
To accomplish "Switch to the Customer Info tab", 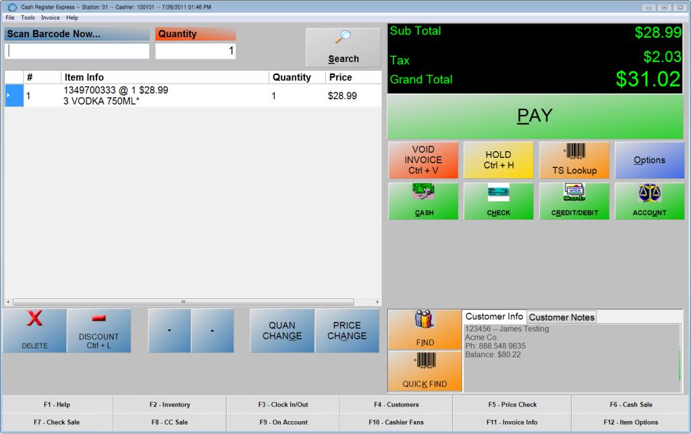I will (494, 317).
